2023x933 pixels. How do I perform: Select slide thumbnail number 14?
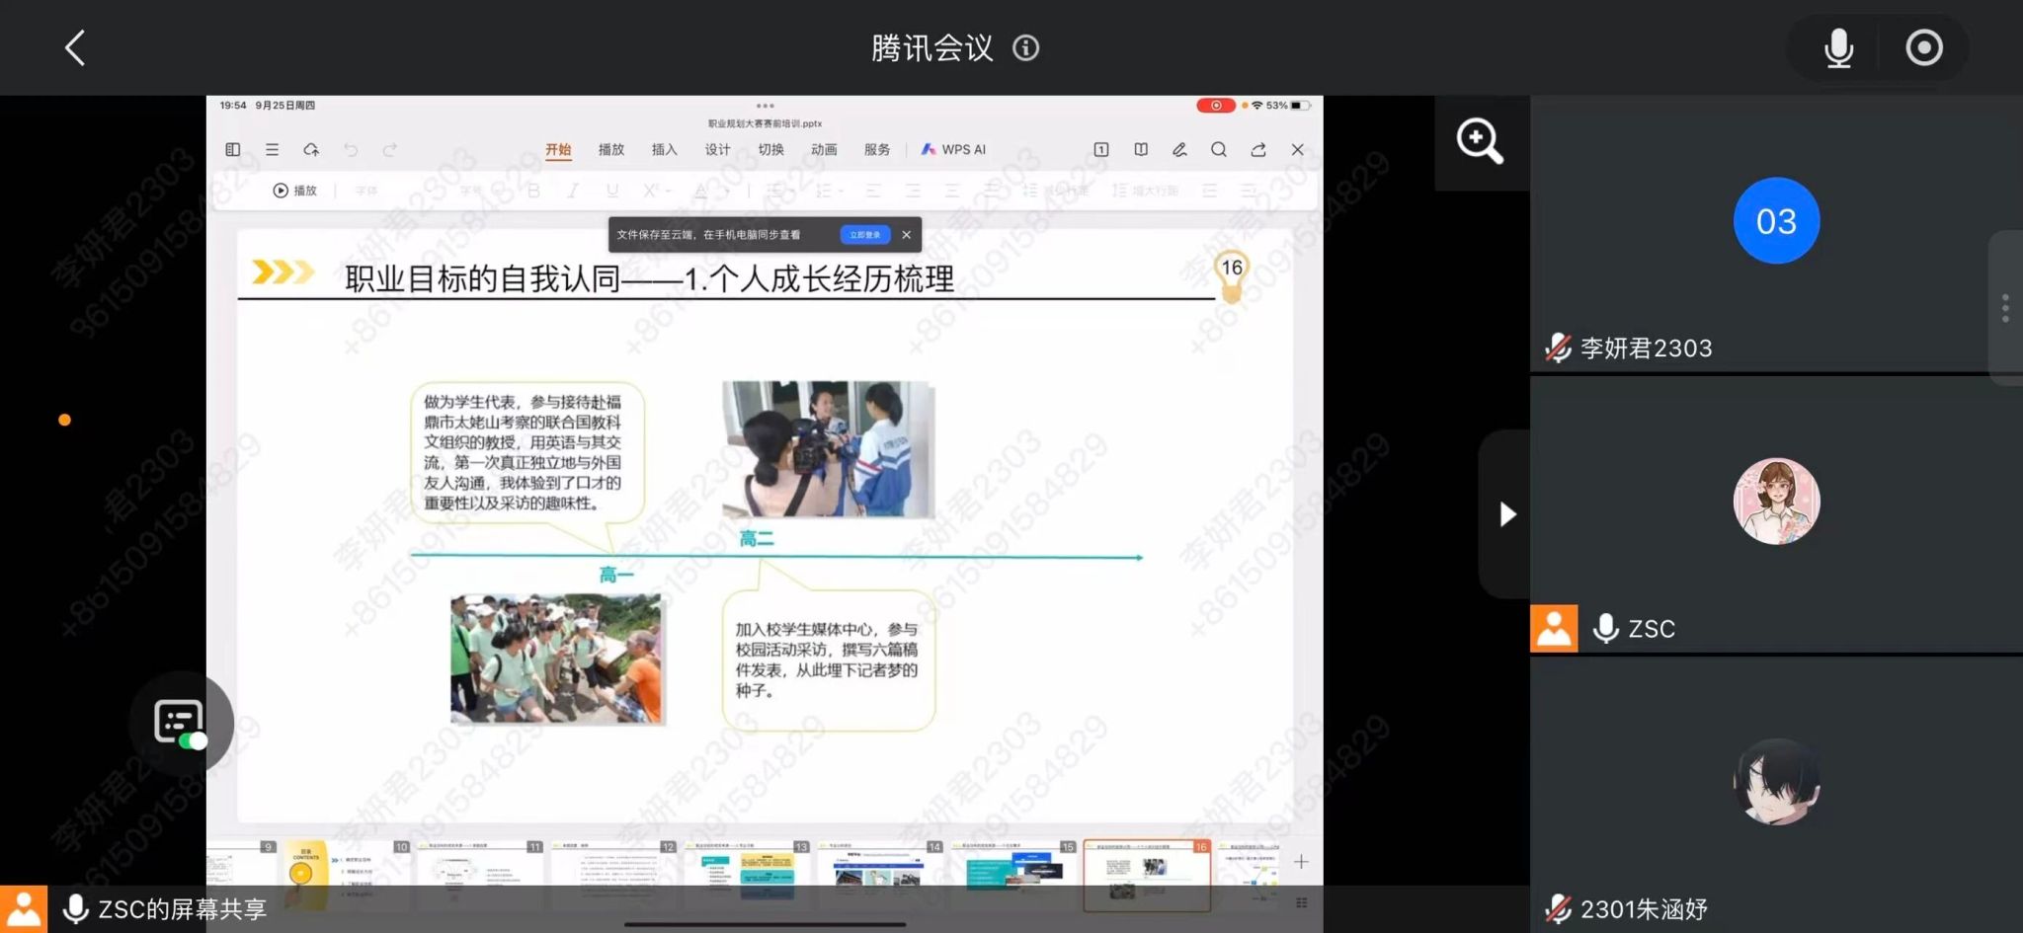point(879,874)
